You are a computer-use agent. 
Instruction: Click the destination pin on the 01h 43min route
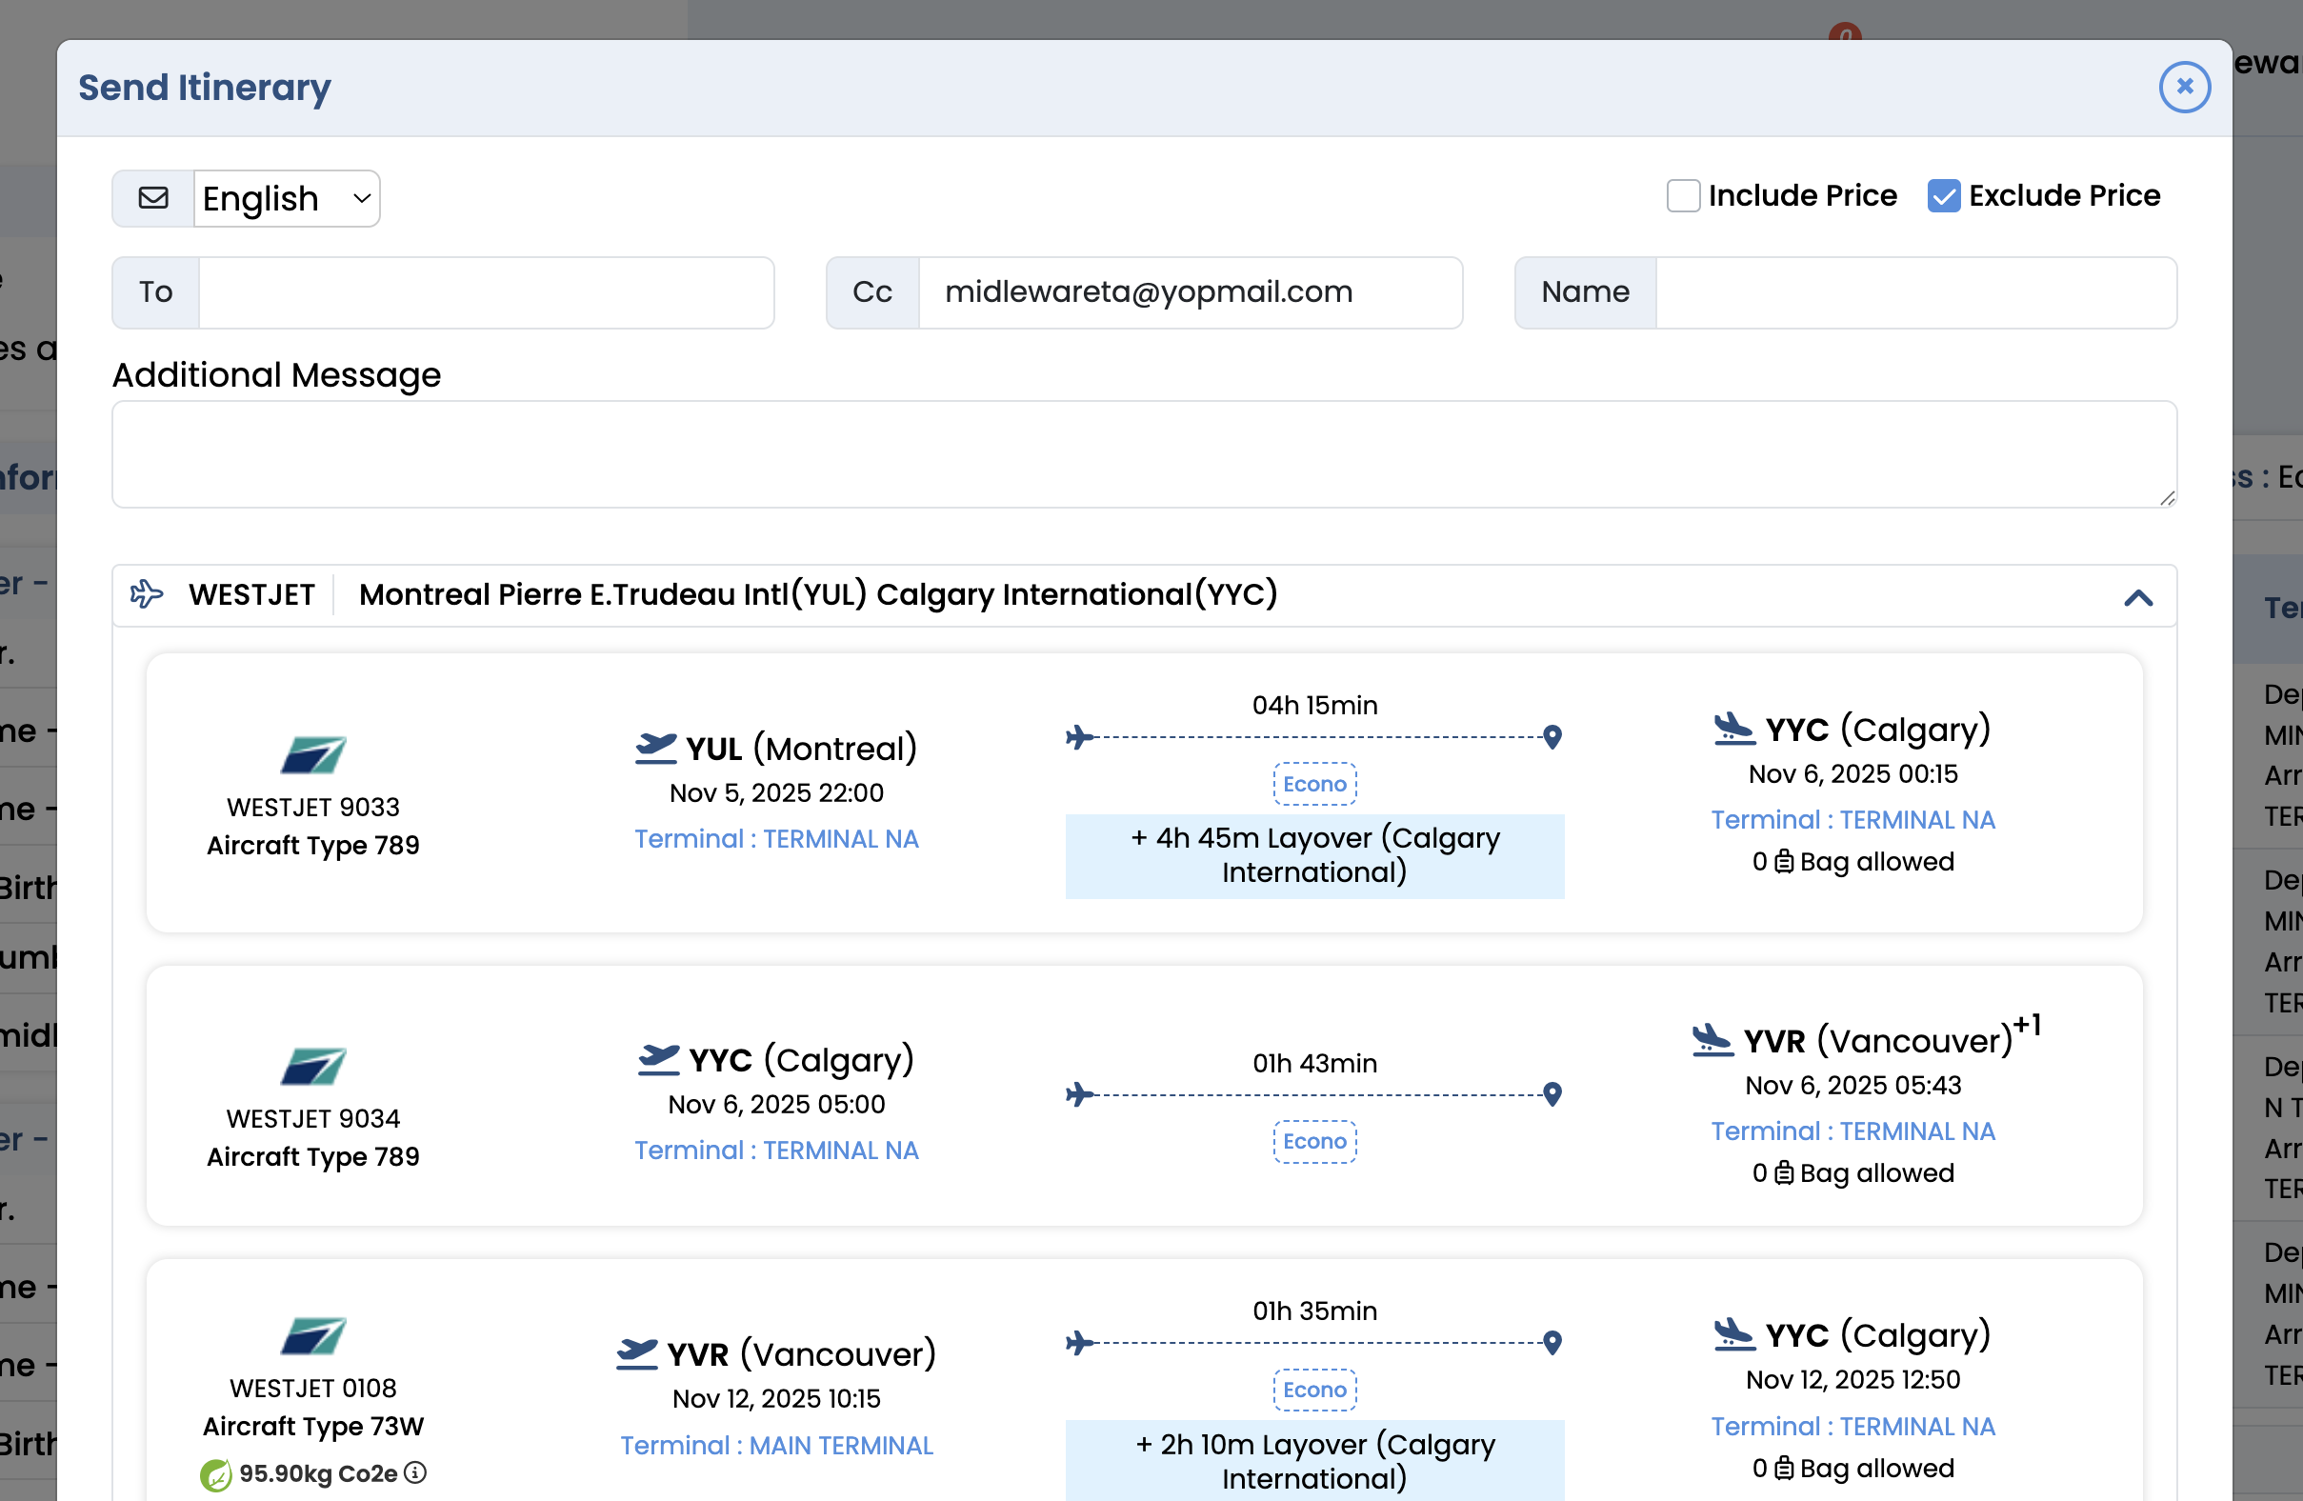pyautogui.click(x=1552, y=1093)
